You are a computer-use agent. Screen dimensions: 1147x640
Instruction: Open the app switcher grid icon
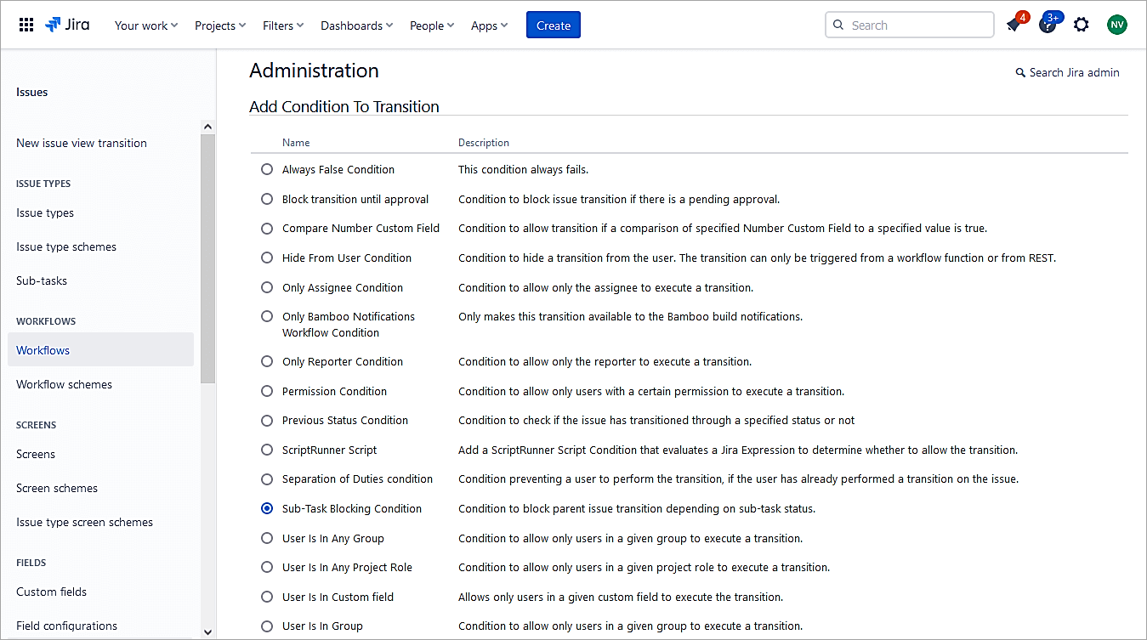(x=26, y=25)
